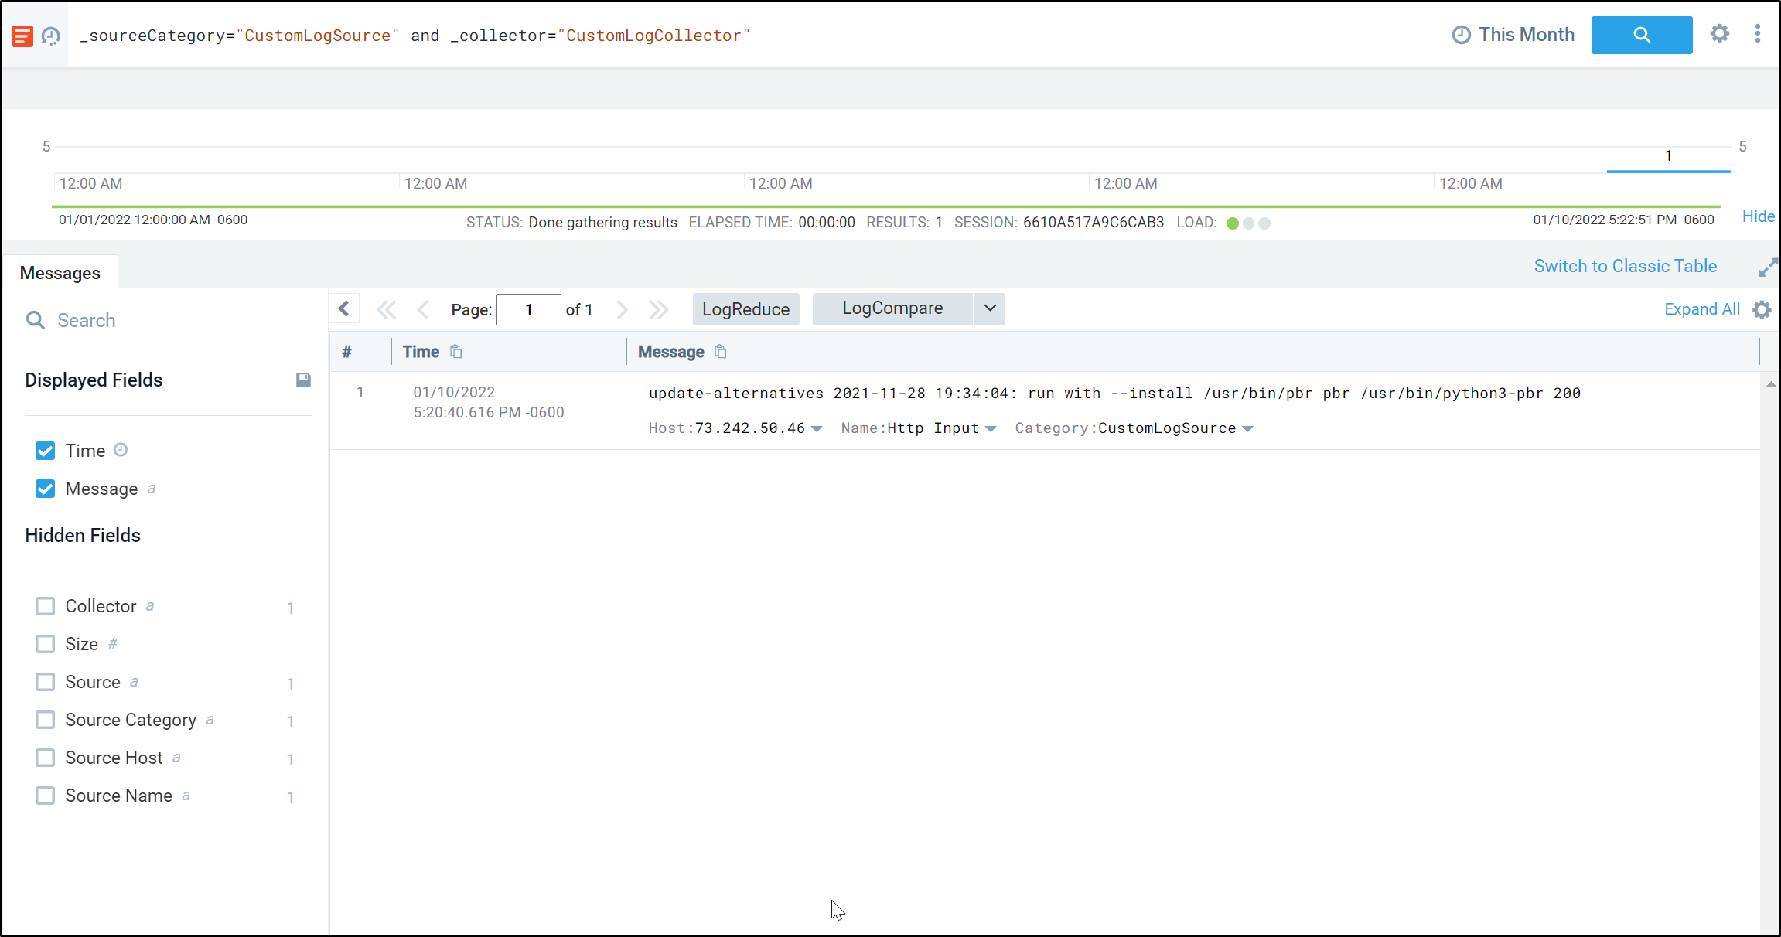This screenshot has width=1781, height=937.
Task: Click the search magnifying glass icon
Action: 1641,36
